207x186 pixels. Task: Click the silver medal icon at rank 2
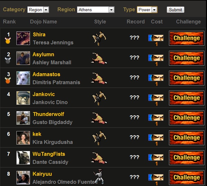8,60
